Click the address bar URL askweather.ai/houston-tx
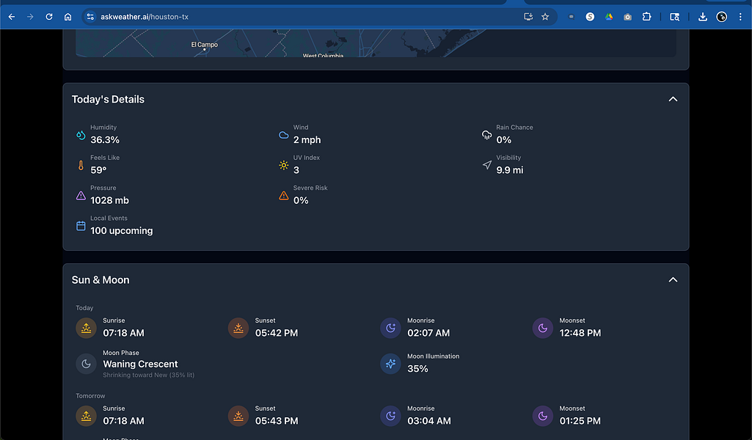This screenshot has width=752, height=440. click(145, 17)
